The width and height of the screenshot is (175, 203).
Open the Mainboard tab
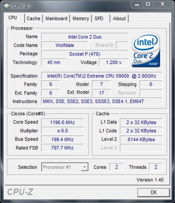[56, 19]
